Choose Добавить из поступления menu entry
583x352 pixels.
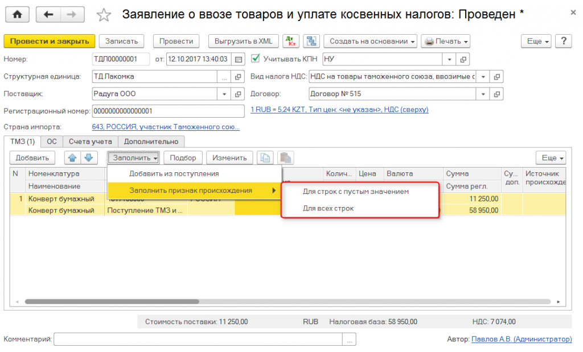174,173
